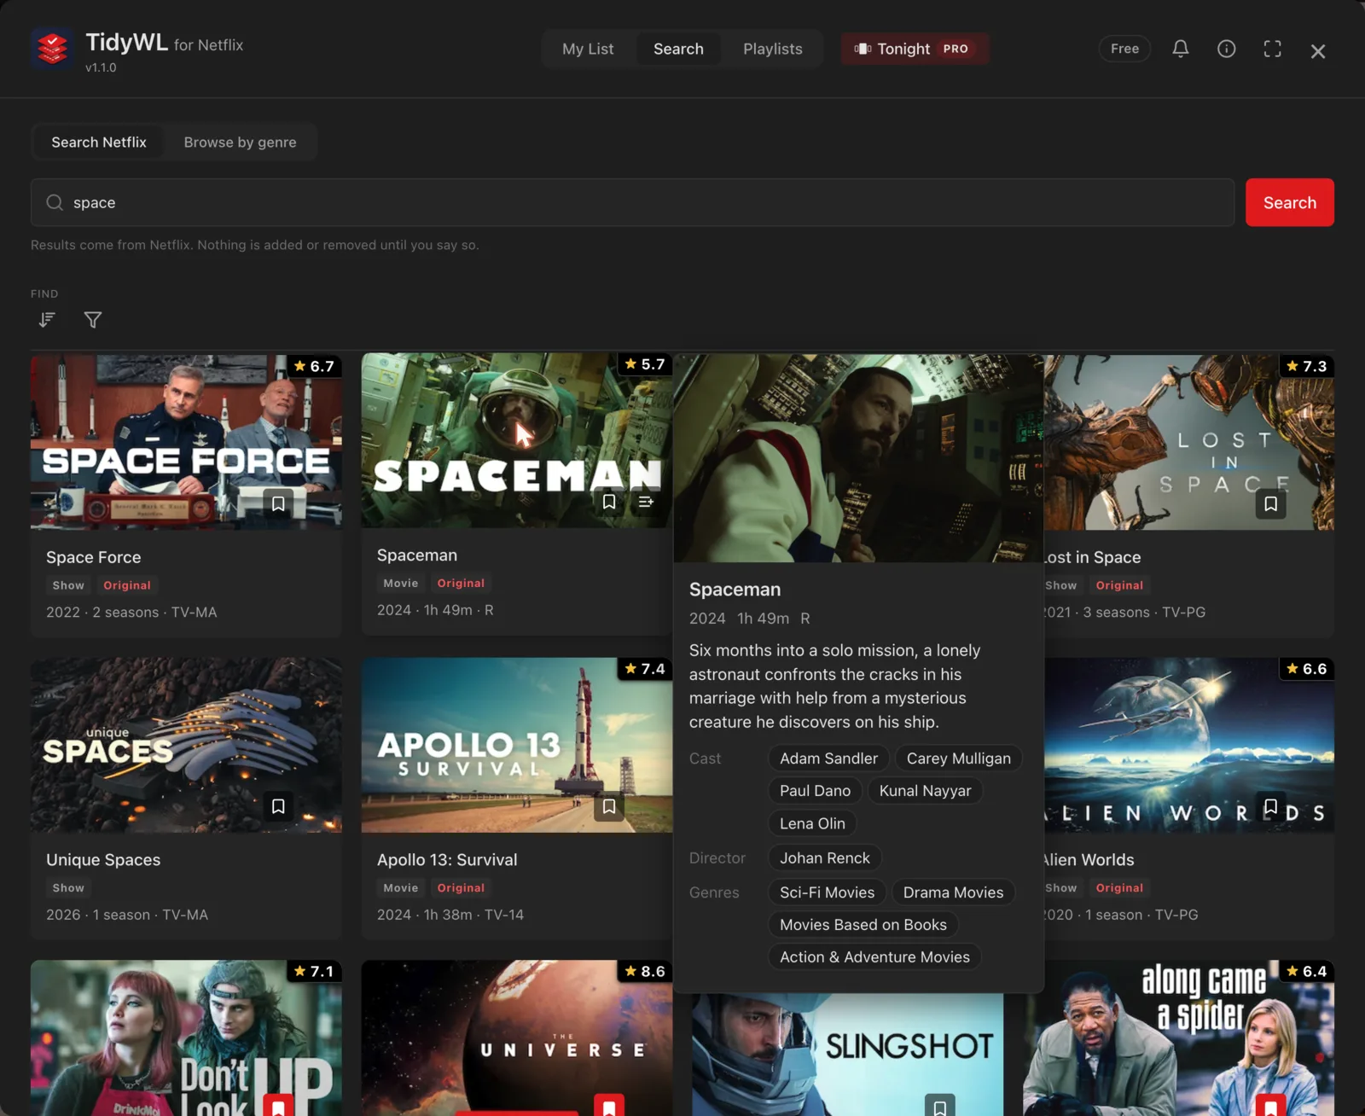The width and height of the screenshot is (1365, 1116).
Task: Open the Apollo 13: Survival poster
Action: tap(517, 745)
